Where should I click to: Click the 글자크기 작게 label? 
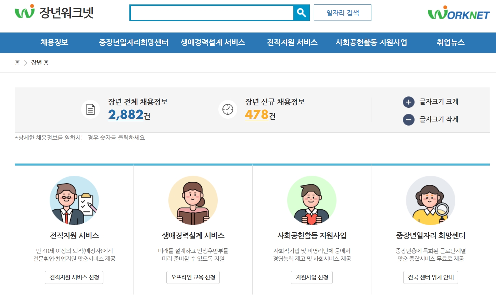[x=439, y=119]
